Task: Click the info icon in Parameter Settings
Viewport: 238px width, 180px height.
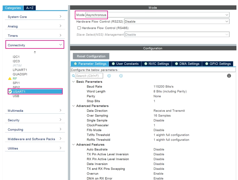Action: click(x=229, y=76)
